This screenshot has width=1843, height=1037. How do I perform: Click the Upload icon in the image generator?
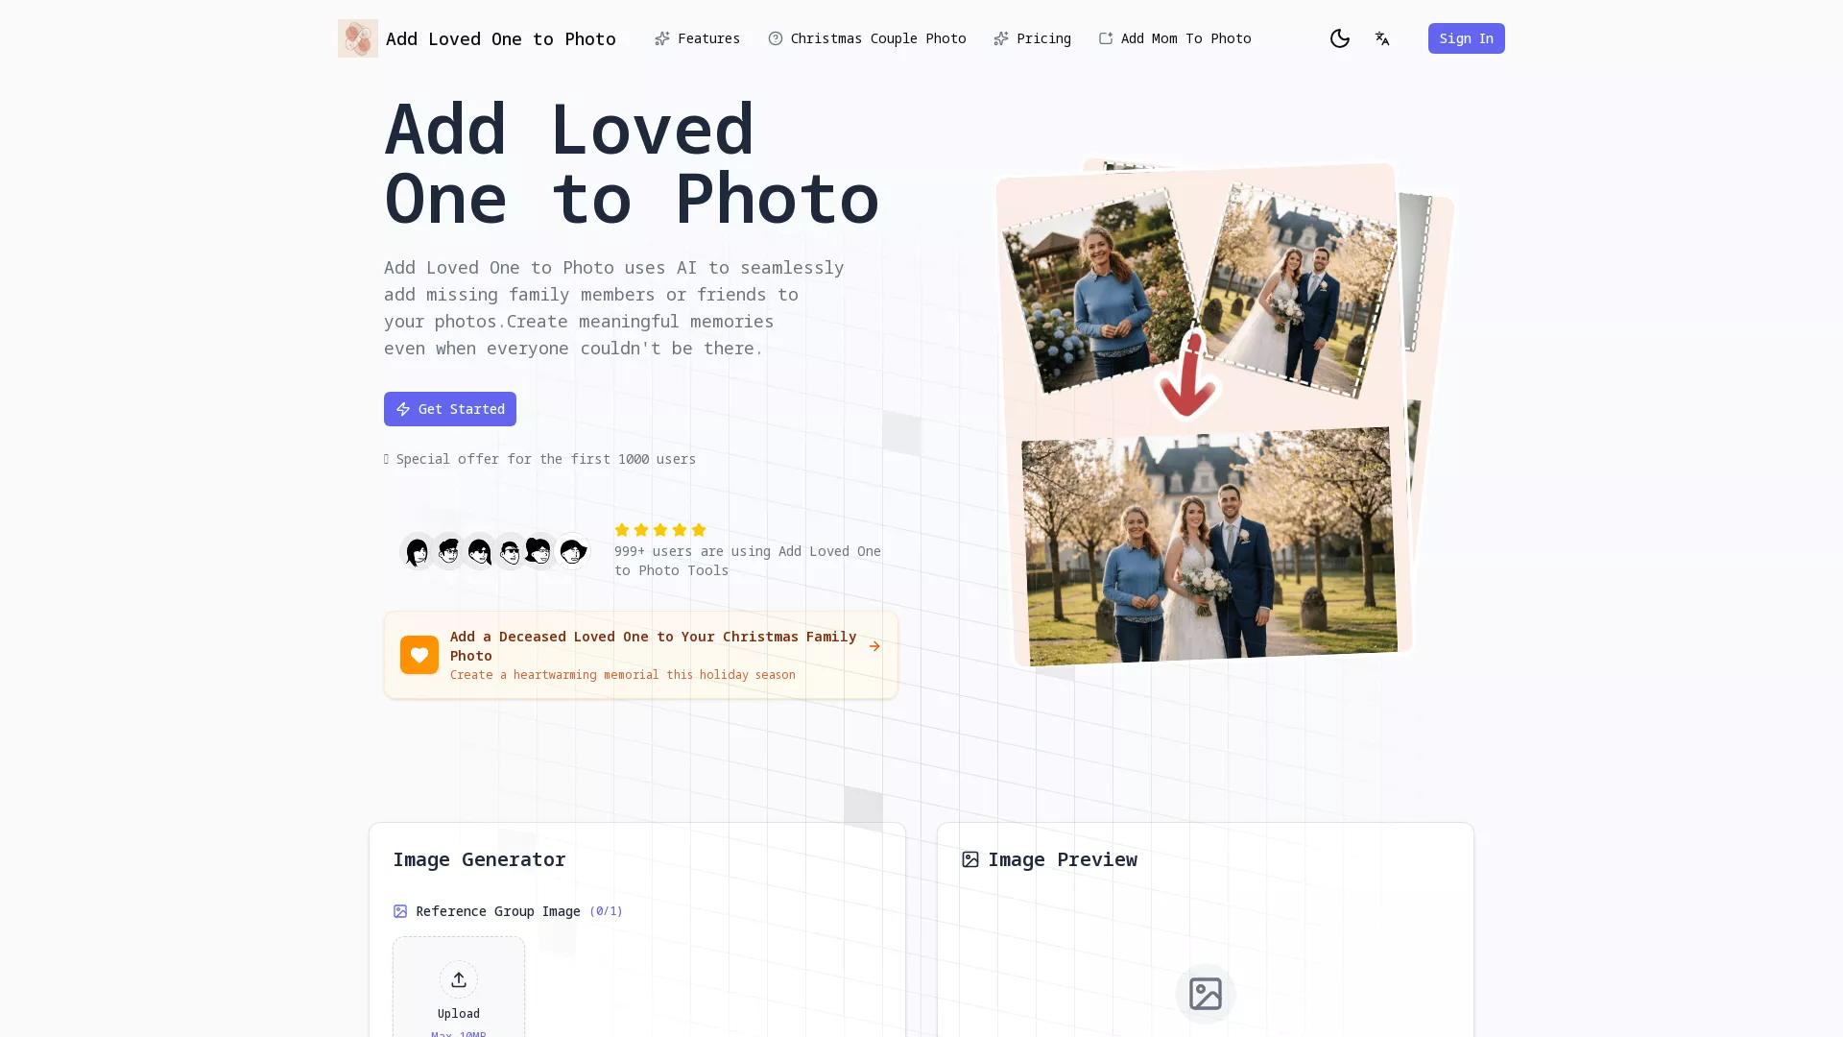point(459,979)
